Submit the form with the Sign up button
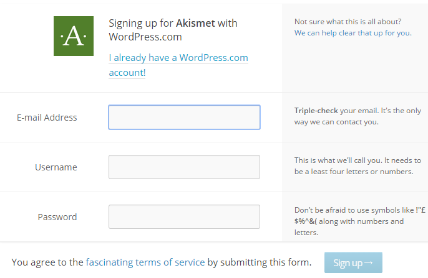 pyautogui.click(x=353, y=262)
